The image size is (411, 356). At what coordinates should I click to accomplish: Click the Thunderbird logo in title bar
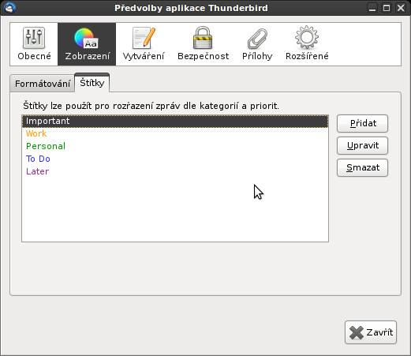point(9,8)
